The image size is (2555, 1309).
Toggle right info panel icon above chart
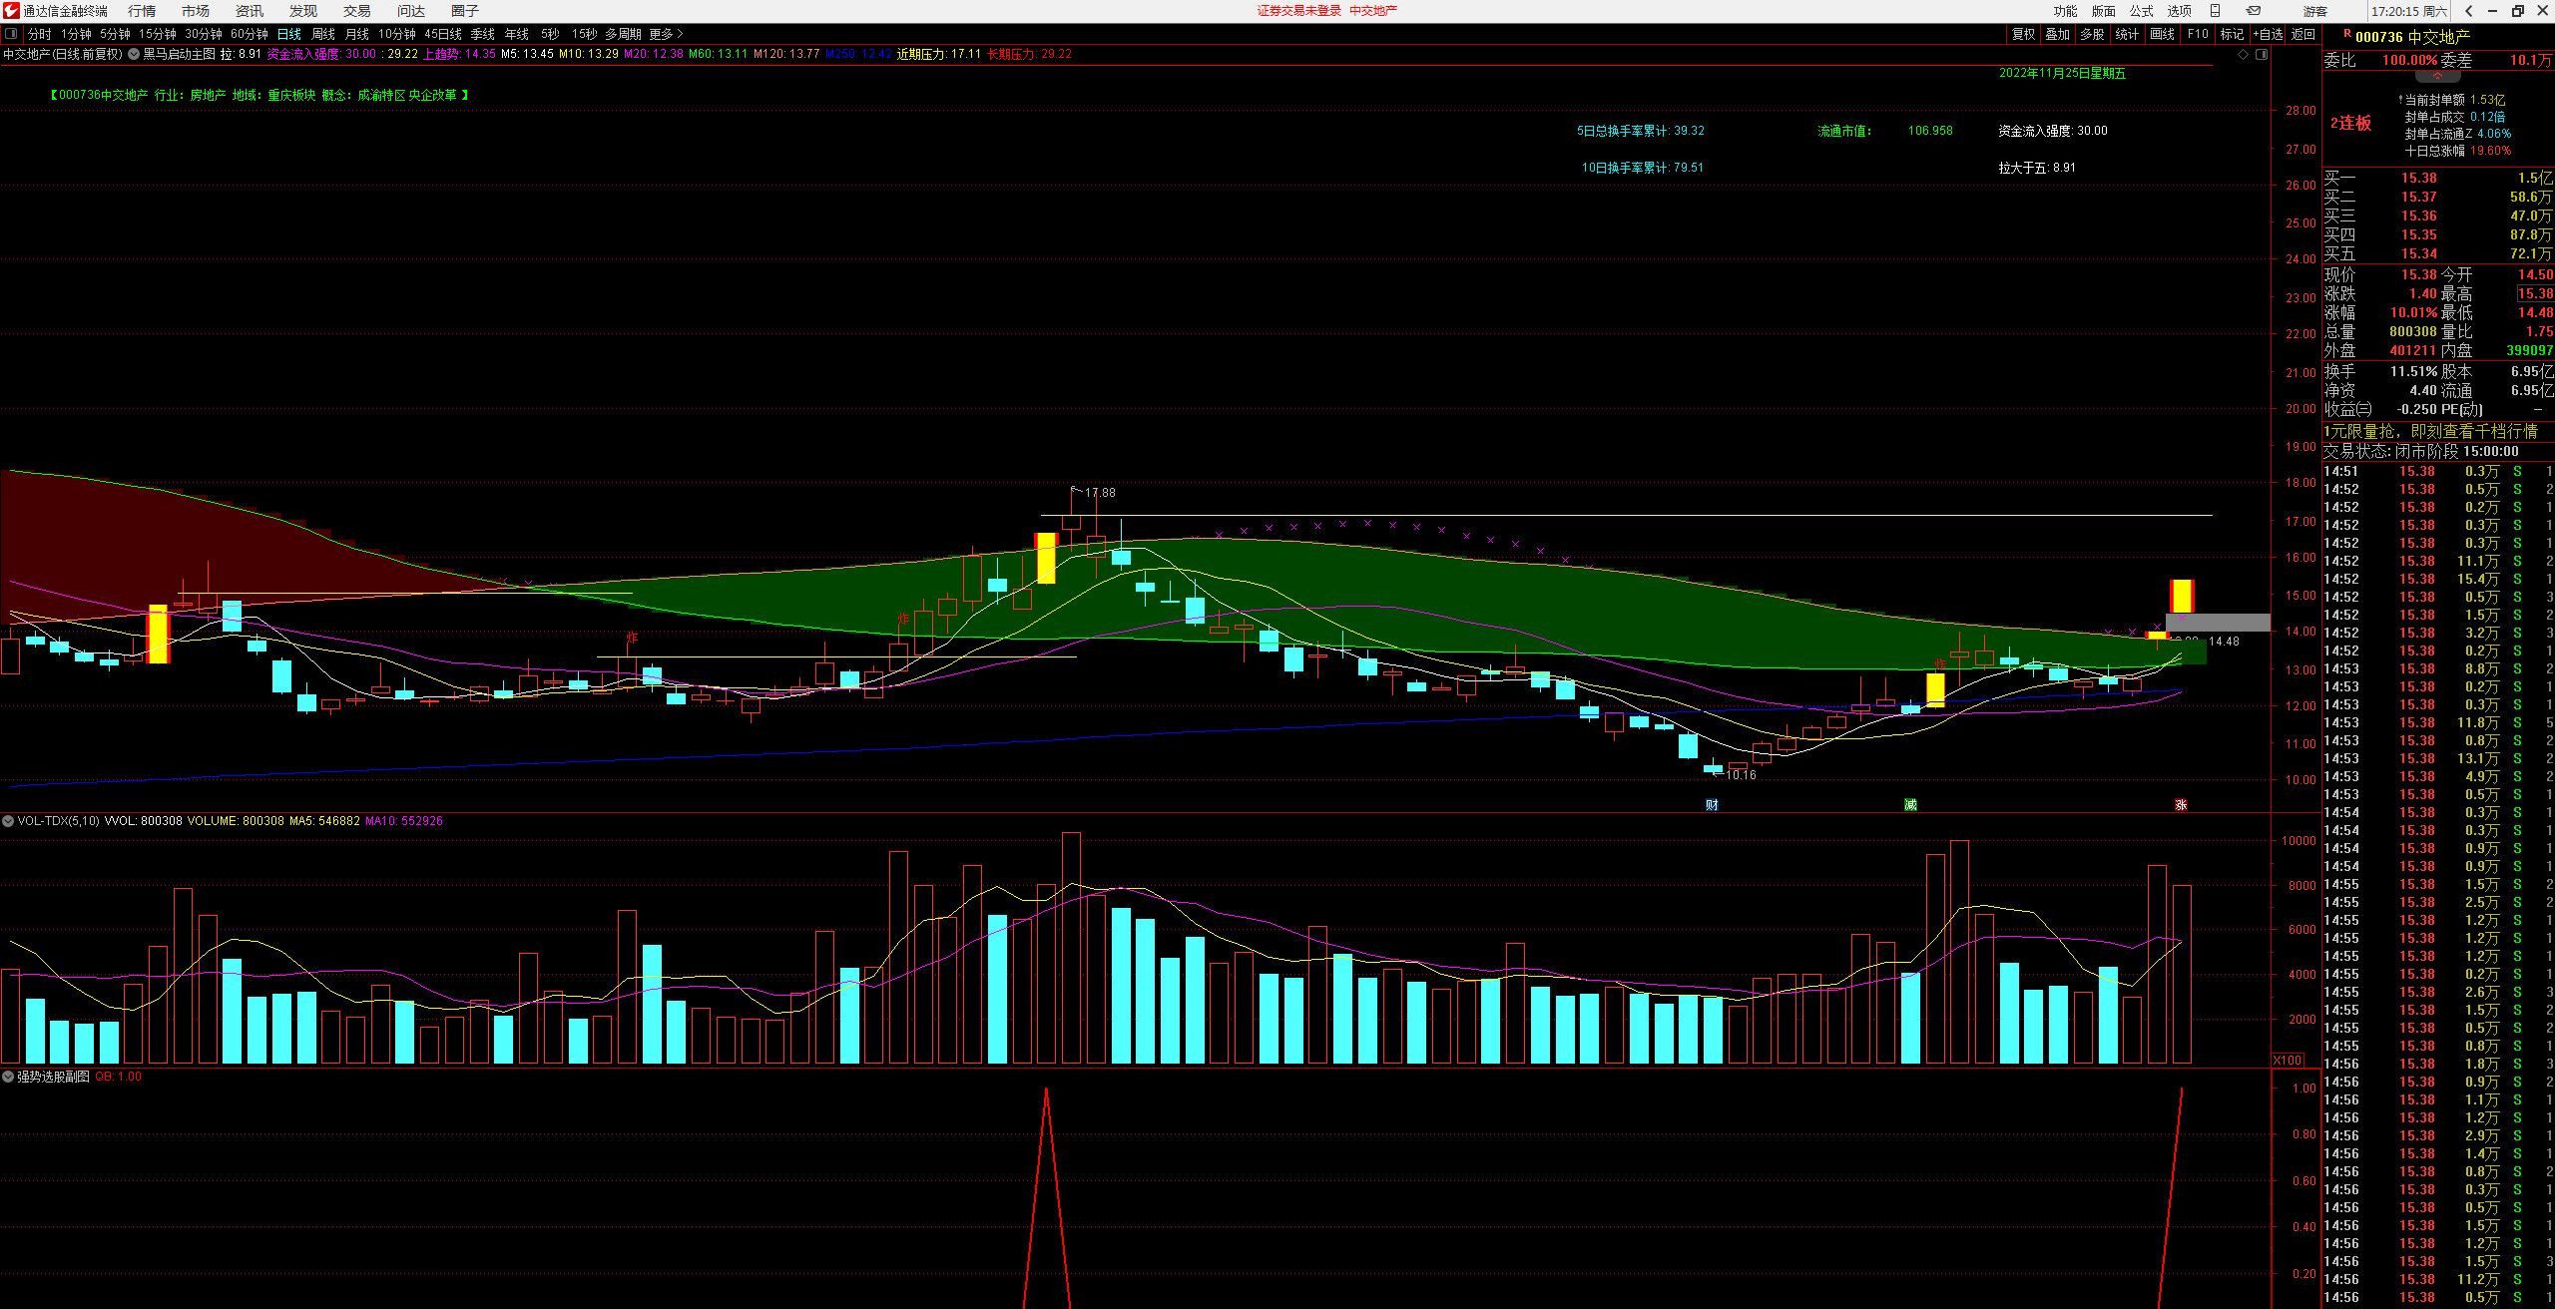pos(2262,55)
